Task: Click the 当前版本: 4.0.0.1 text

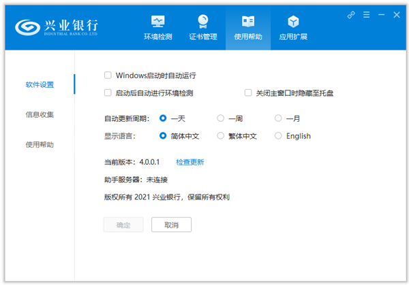Action: pos(132,162)
